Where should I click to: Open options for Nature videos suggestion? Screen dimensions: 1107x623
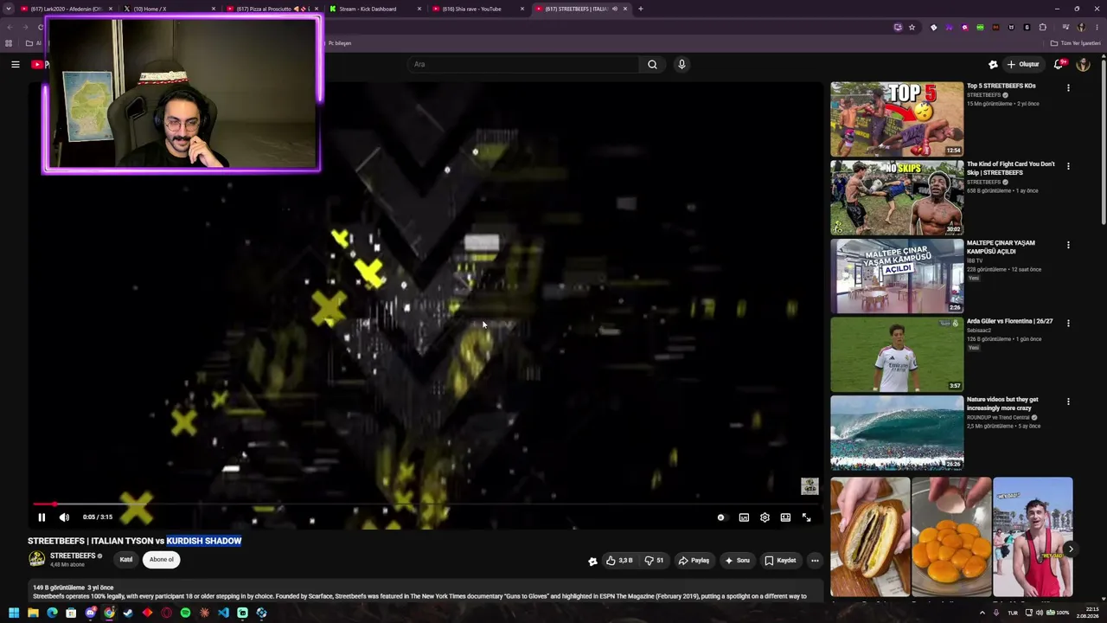[x=1068, y=401]
